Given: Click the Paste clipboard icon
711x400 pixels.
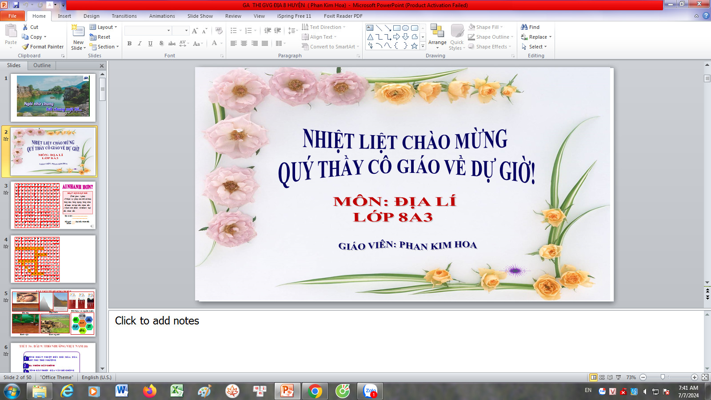Looking at the screenshot, I should [11, 31].
